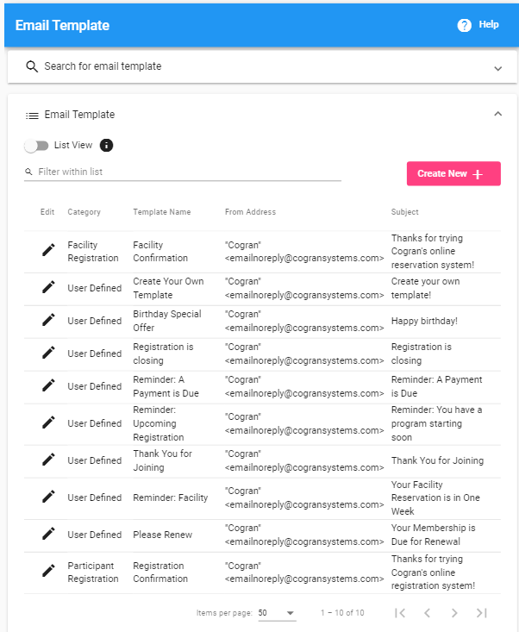Image resolution: width=519 pixels, height=632 pixels.
Task: Open the Help question mark icon
Action: 464,25
